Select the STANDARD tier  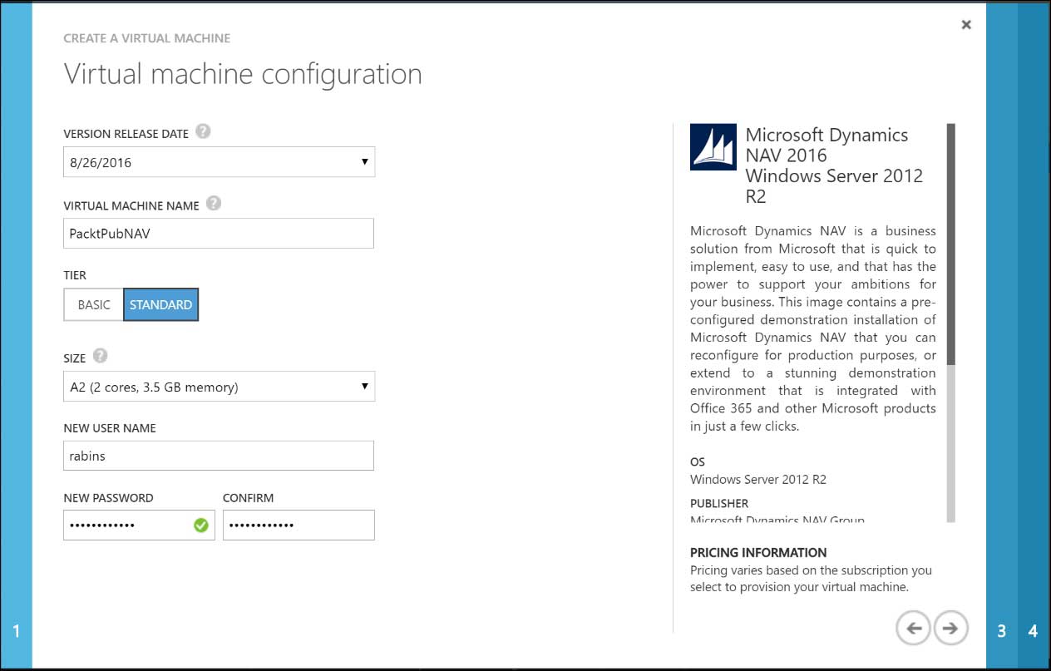pyautogui.click(x=160, y=304)
